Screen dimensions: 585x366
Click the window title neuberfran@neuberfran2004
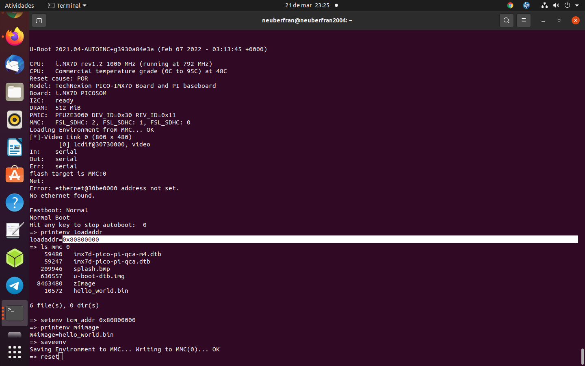[307, 20]
